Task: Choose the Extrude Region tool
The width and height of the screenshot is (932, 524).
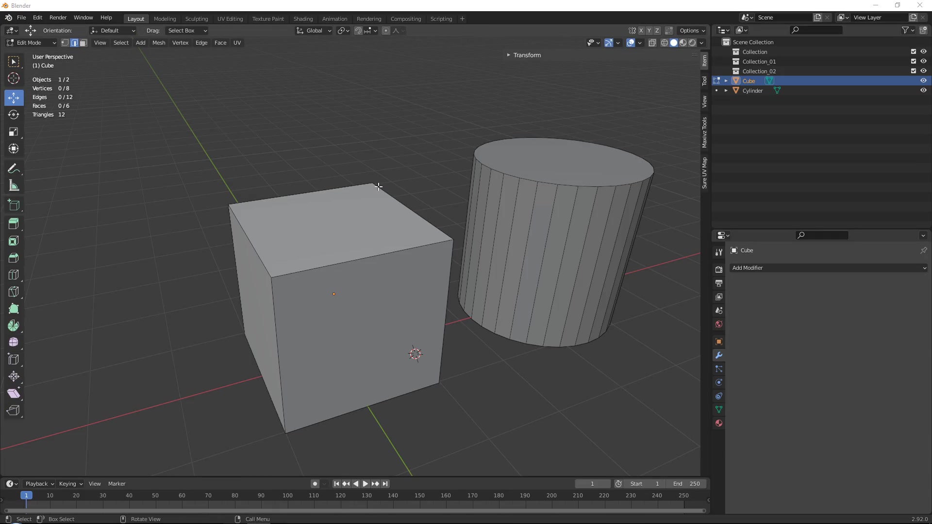Action: pyautogui.click(x=14, y=224)
